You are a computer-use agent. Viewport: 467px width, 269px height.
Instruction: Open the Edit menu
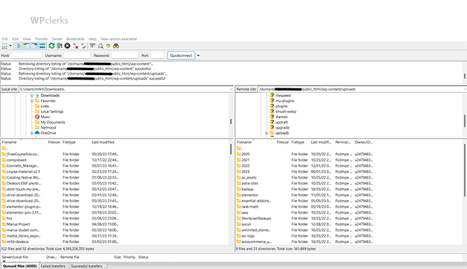tap(16, 39)
